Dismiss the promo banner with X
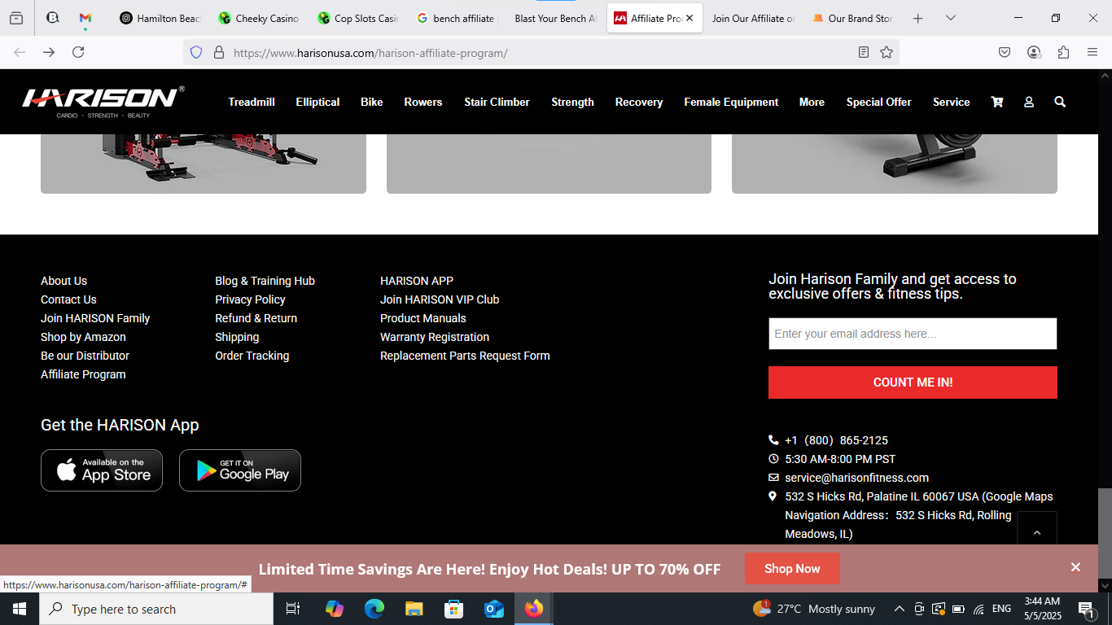Viewport: 1112px width, 625px height. [1075, 567]
